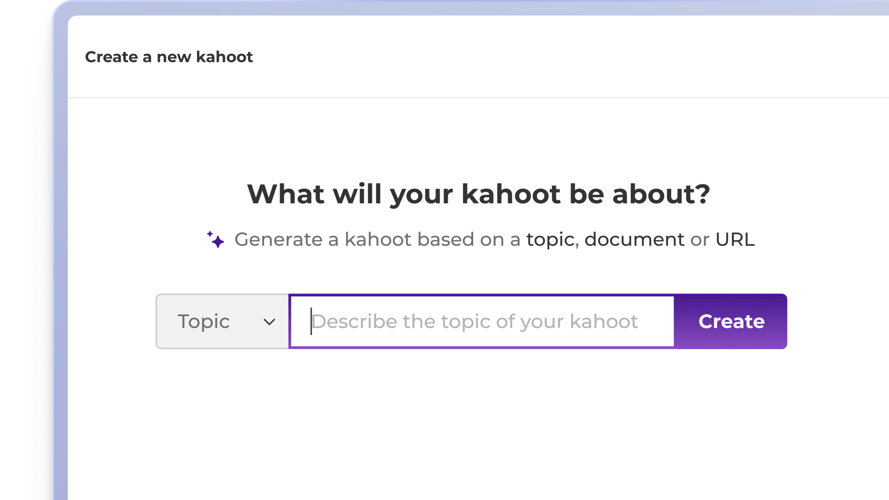Screen dimensions: 889x500
Task: Click the word "about?" in the main heading
Action: [661, 194]
